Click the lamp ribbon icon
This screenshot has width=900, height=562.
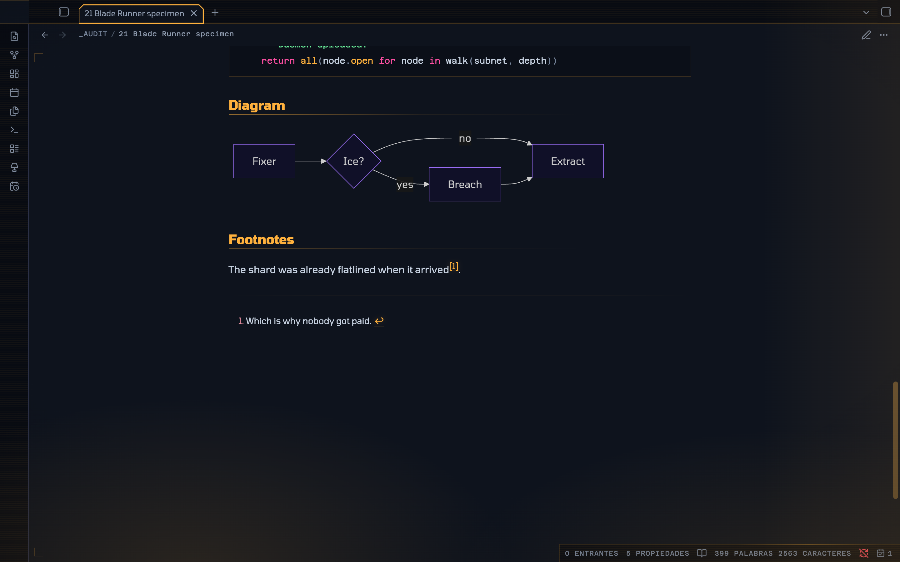14,168
